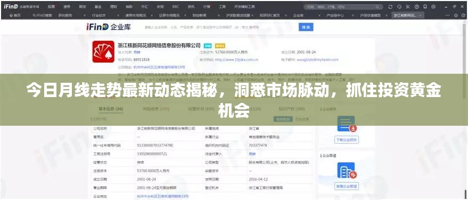Image resolution: width=468 pixels, height=200 pixels.
Task: Select the 基本信息 (36) tab
Action: point(111,109)
